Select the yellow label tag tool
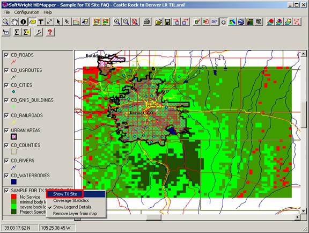This screenshot has width=309, height=233. point(32,21)
